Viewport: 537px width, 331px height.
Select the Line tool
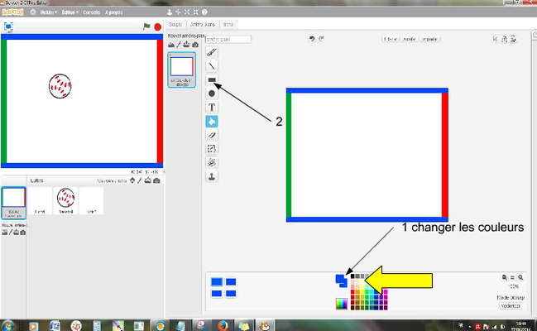[x=212, y=66]
